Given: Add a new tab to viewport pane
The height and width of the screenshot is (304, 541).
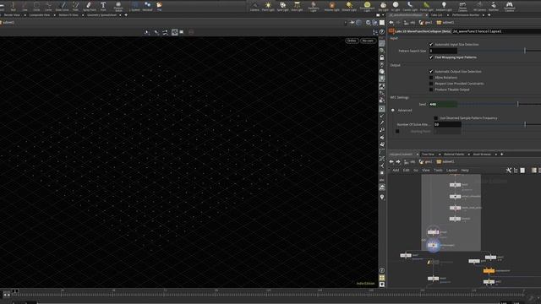Looking at the screenshot, I should coord(126,15).
